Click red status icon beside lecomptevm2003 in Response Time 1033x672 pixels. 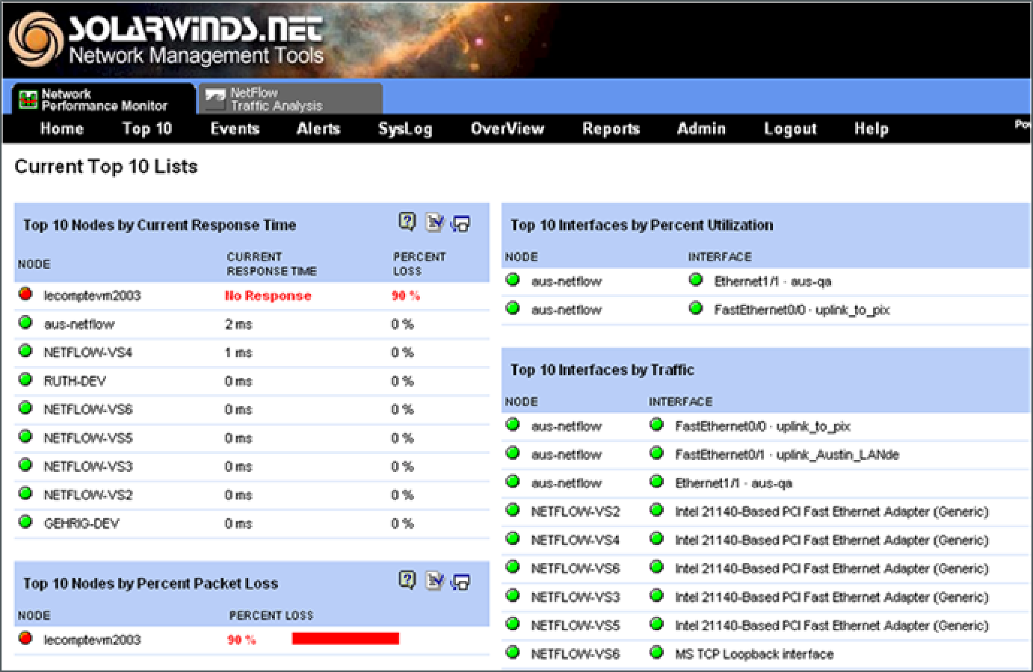[x=26, y=294]
